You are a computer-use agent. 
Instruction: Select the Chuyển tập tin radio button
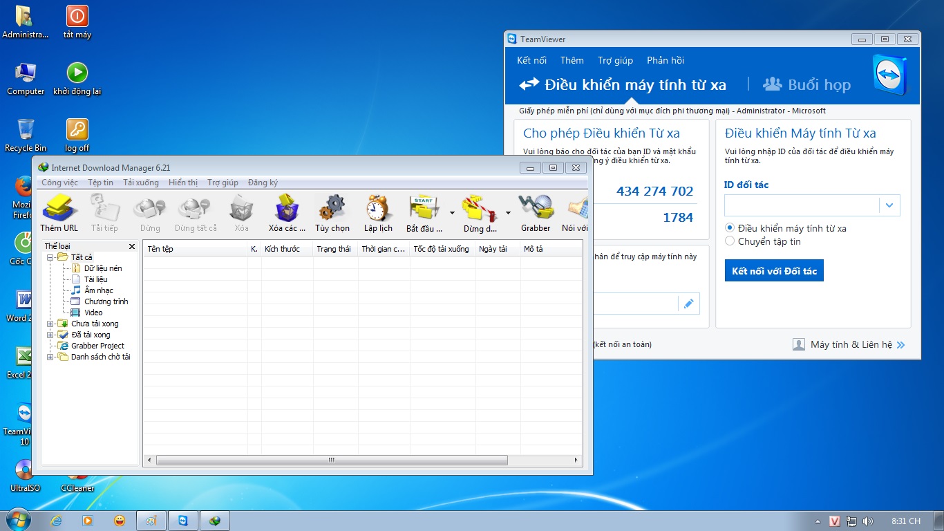point(730,241)
